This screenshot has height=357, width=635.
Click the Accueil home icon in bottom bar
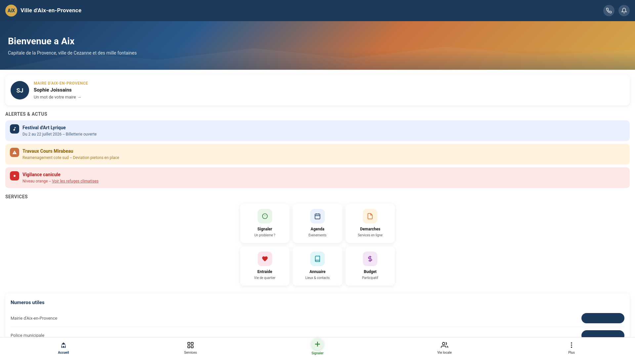(63, 345)
